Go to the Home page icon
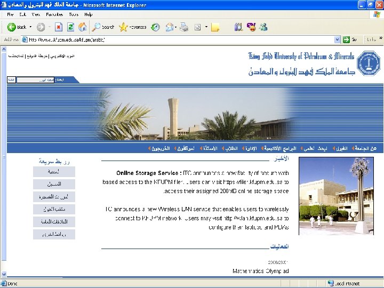Image resolution: width=384 pixels, height=288 pixels. point(82,27)
